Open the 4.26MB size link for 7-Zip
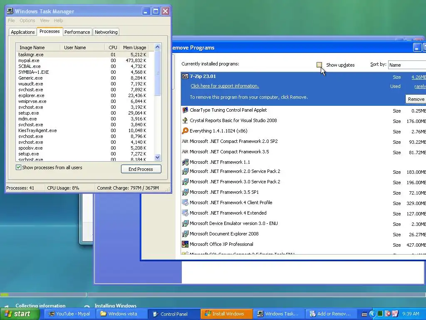The height and width of the screenshot is (320, 426). tap(419, 77)
